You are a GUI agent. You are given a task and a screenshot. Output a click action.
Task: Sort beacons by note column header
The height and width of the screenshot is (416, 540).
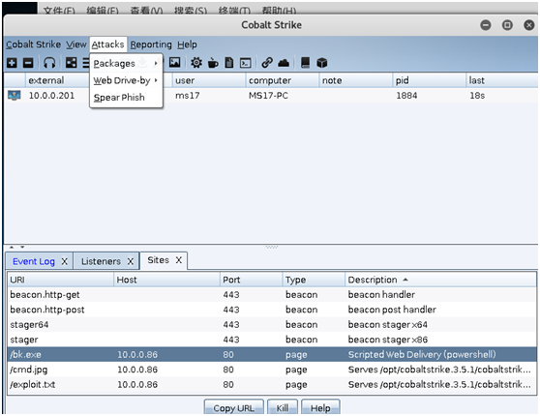(x=356, y=80)
